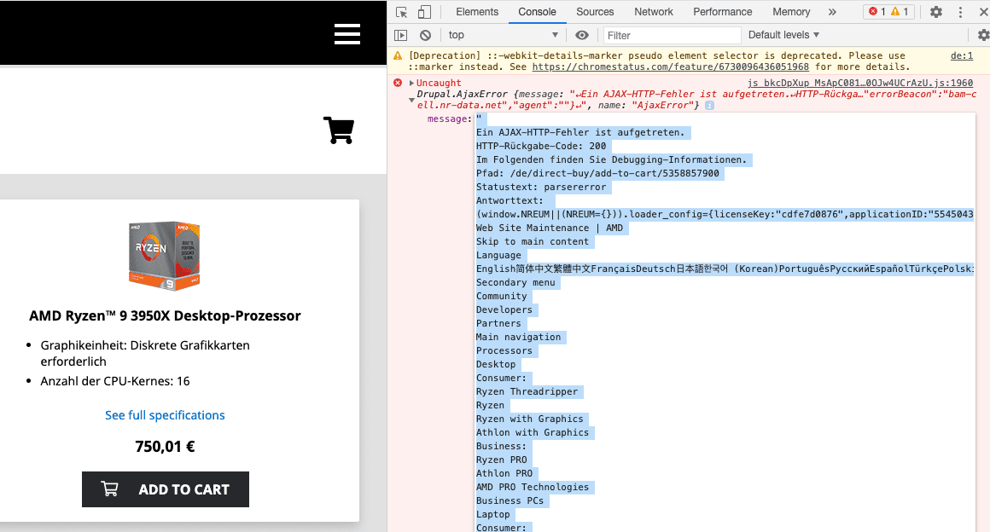The width and height of the screenshot is (990, 532).
Task: Click the Web Site Maintenance | AMD line
Action: pos(550,228)
